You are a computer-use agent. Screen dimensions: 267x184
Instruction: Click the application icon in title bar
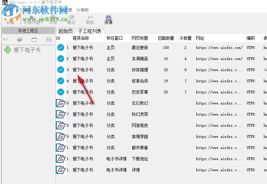[x=5, y=2]
